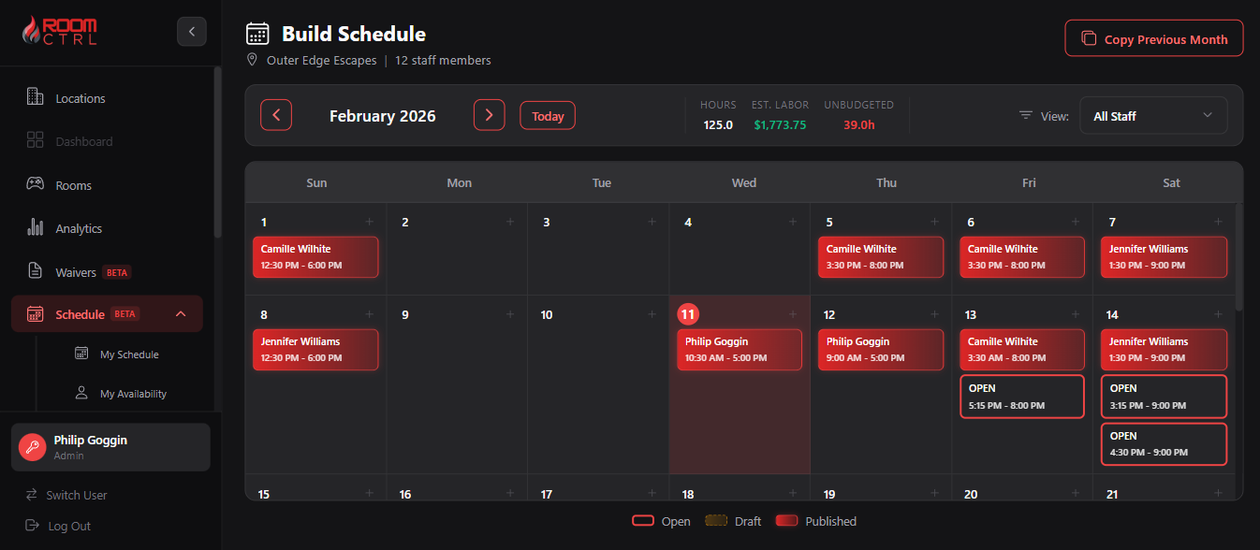1260x550 pixels.
Task: Open the OPEN 5:15 PM shift on February 13
Action: point(1021,396)
